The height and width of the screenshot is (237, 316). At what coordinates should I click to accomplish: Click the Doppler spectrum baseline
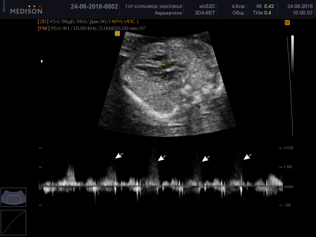click(161, 186)
